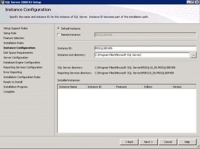Viewport: 200px width, 149px height.
Task: Sort by Instance Name column header
Action: point(72,87)
